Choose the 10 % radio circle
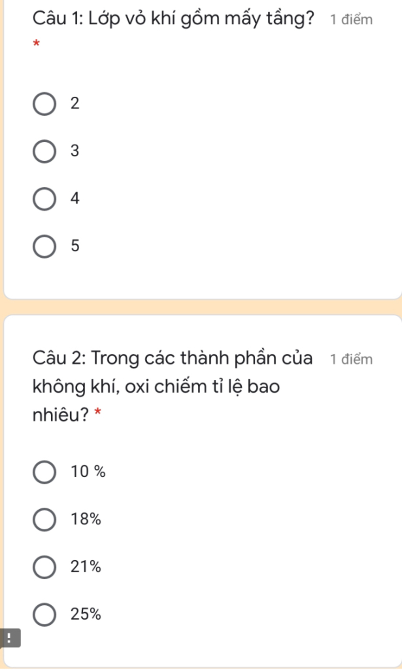Screen dimensions: 402x670 pyautogui.click(x=44, y=472)
